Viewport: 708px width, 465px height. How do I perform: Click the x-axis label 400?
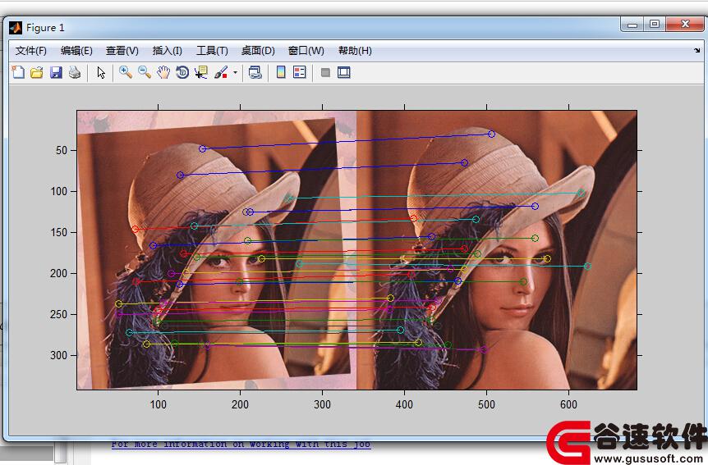pos(404,404)
